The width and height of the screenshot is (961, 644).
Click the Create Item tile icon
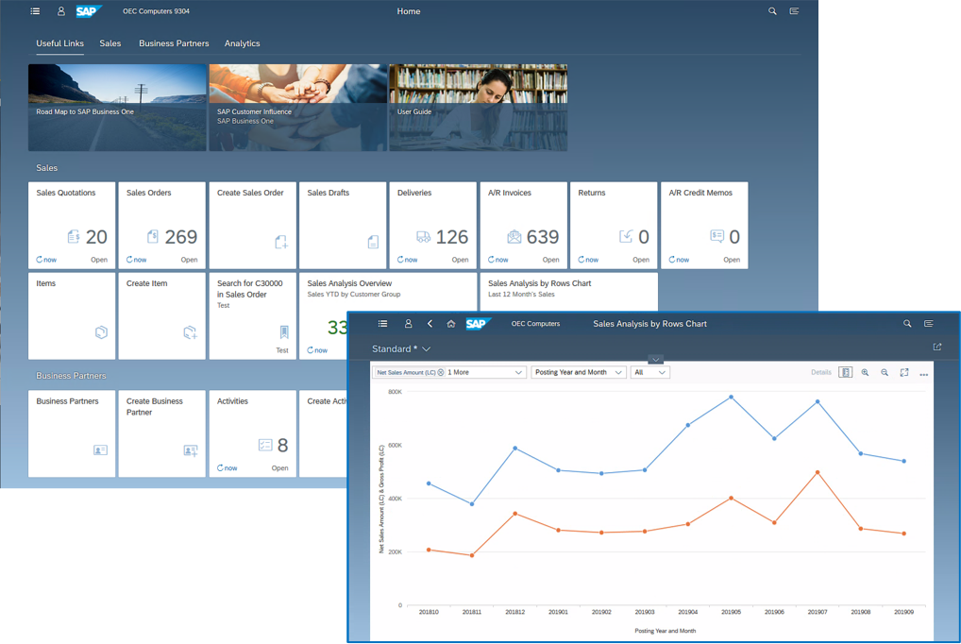click(191, 332)
